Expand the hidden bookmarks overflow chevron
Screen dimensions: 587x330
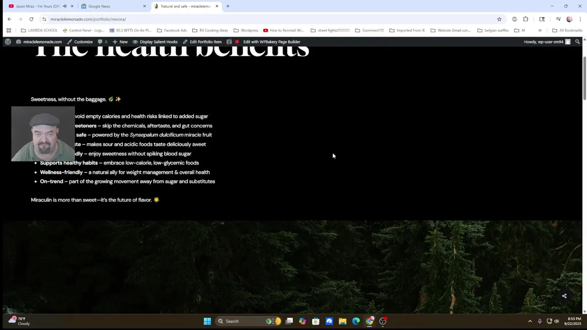coord(540,30)
